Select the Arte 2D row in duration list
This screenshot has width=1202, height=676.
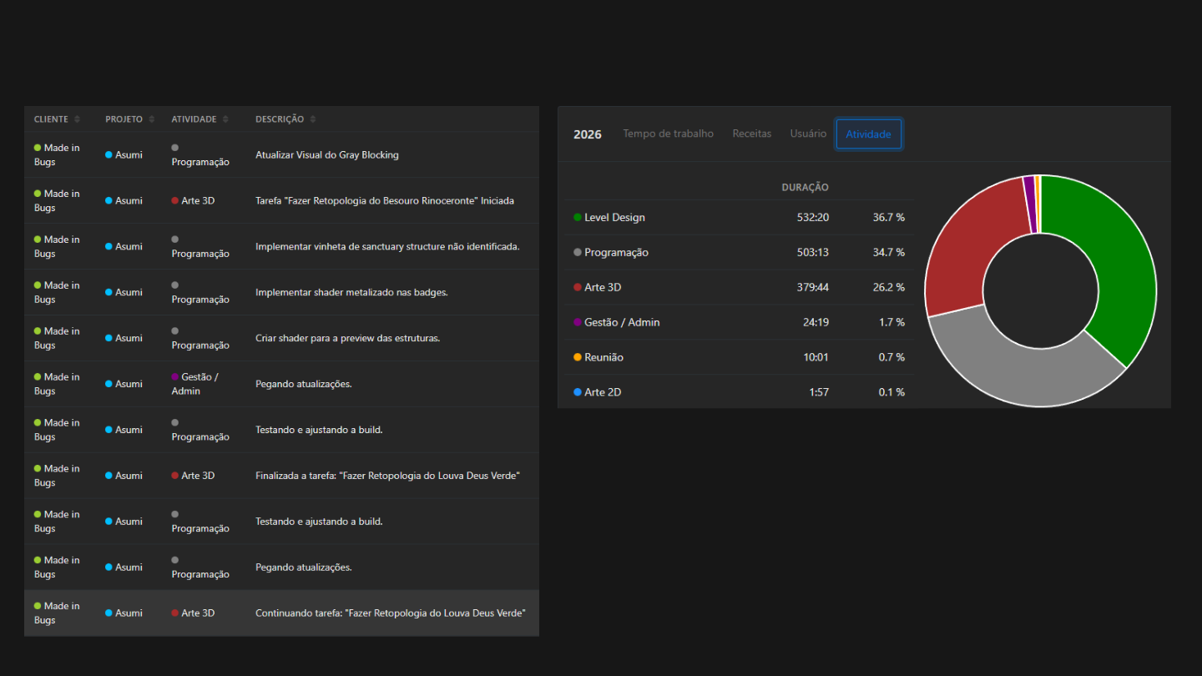click(x=739, y=392)
